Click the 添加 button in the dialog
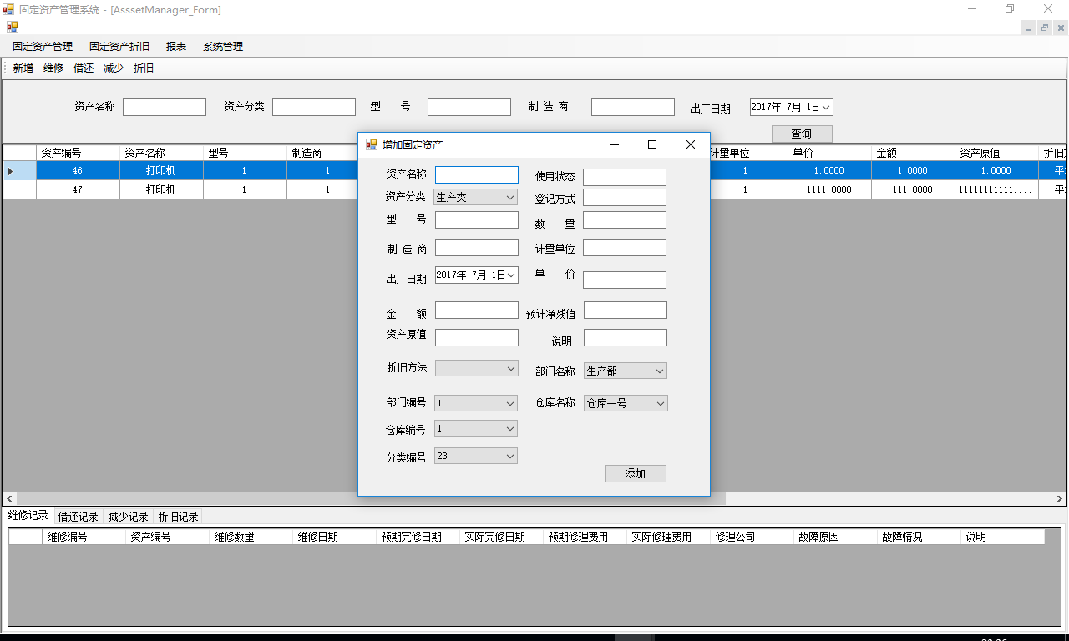The height and width of the screenshot is (641, 1069). click(636, 473)
